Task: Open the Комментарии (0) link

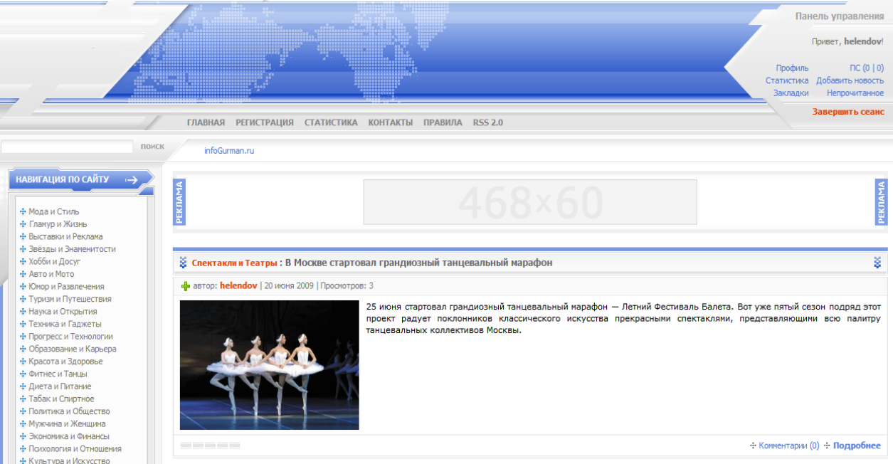Action: point(789,445)
